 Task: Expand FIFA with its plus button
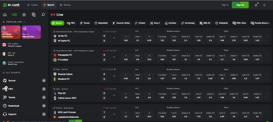(44, 89)
